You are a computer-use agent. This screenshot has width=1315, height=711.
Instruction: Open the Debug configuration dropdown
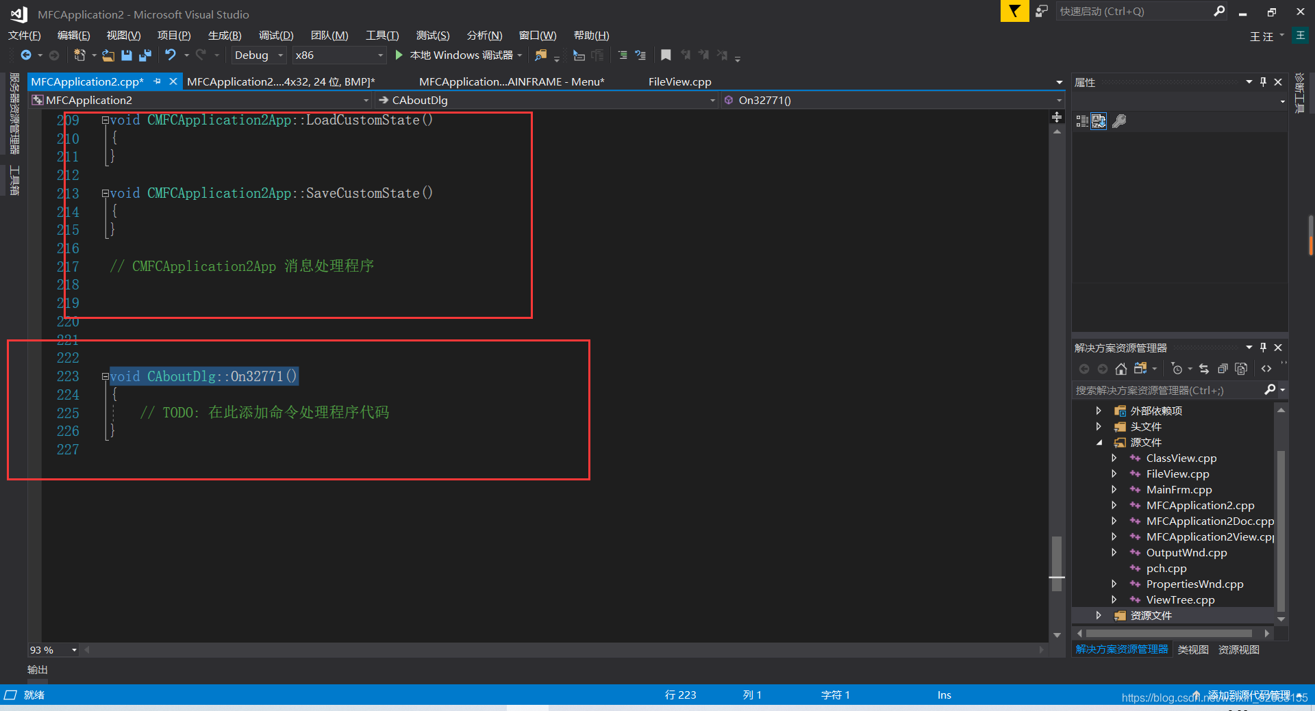(x=259, y=55)
